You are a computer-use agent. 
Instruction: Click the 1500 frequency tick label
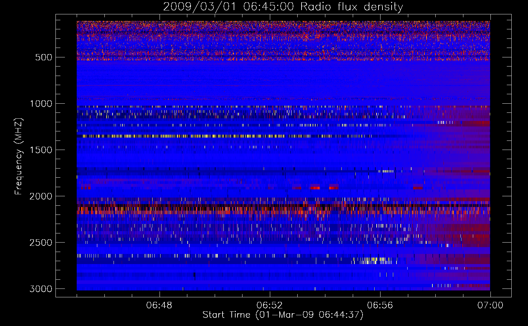click(x=41, y=150)
